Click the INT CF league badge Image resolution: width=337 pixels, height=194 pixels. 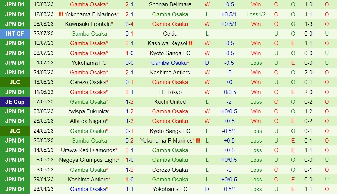coord(15,34)
